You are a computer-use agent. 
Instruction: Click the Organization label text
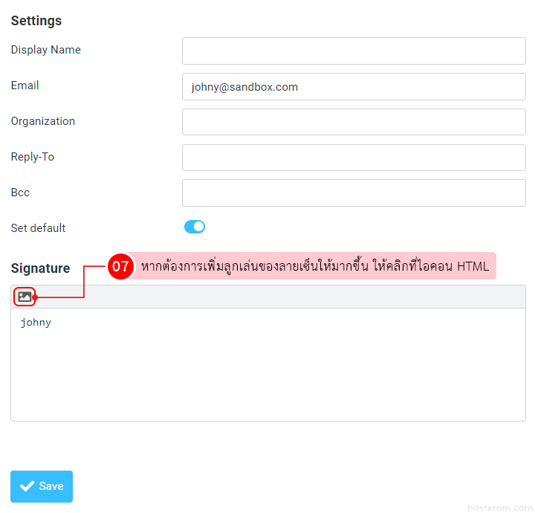point(42,121)
